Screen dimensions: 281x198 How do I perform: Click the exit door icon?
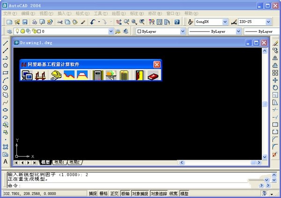[140, 75]
